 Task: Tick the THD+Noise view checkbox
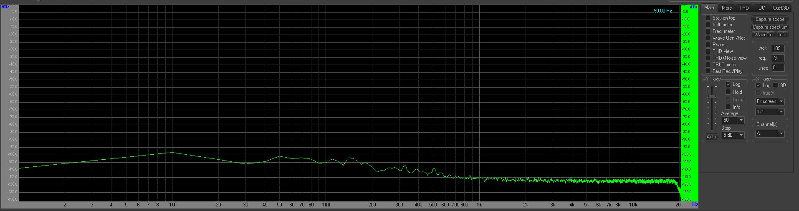click(708, 58)
